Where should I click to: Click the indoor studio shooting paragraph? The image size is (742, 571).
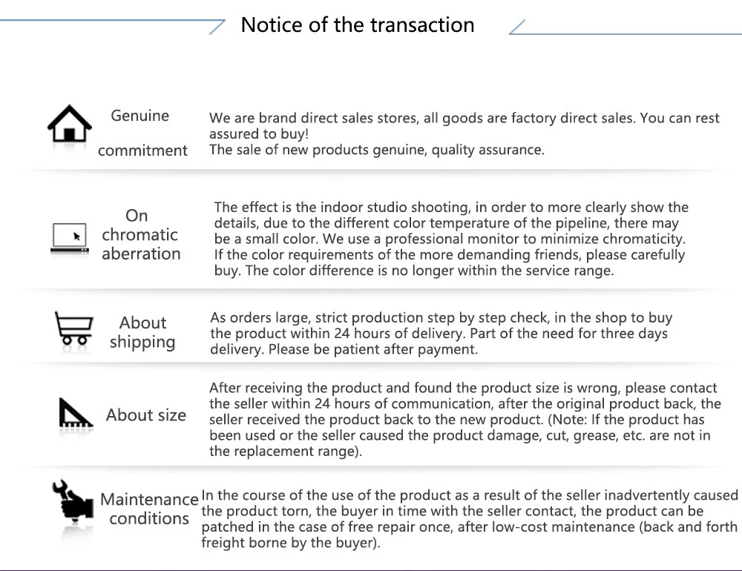coord(451,239)
